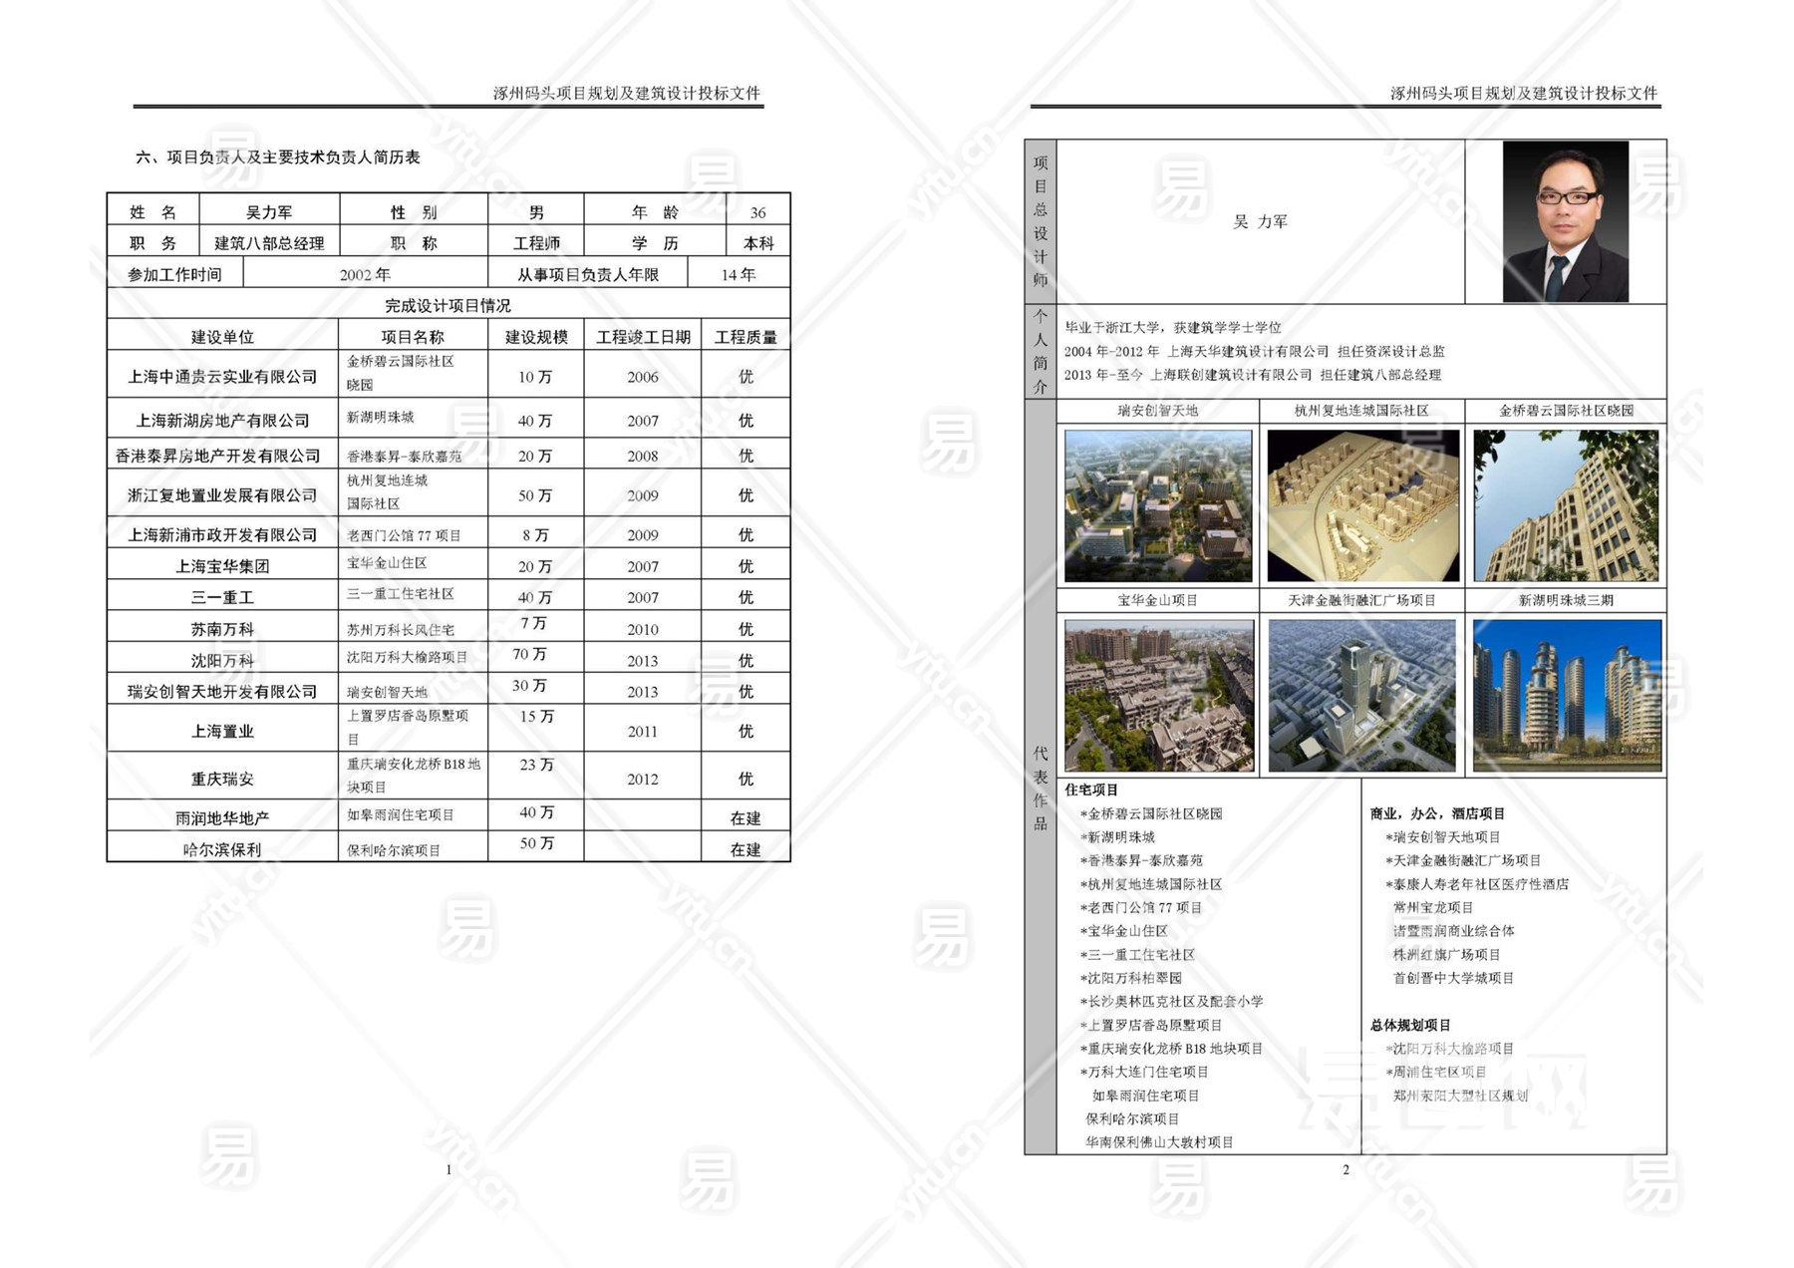Click the 70 万 scale cell
Viewport: 1794px width, 1268px height.
pos(529,655)
